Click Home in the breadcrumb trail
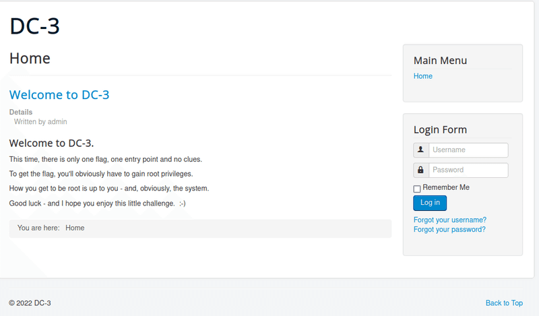The image size is (539, 316). click(75, 228)
